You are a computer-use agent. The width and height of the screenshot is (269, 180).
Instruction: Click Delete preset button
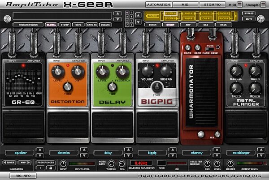click(x=105, y=25)
